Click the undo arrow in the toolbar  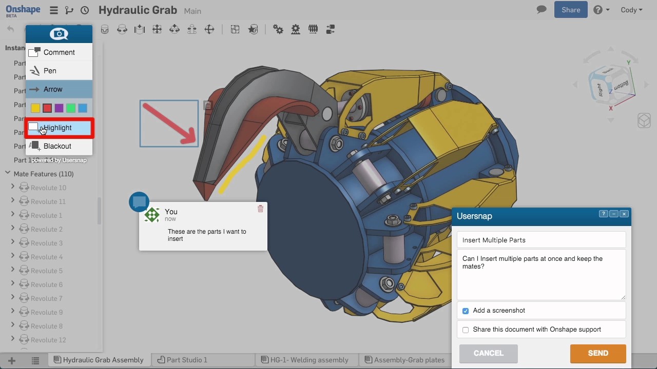pyautogui.click(x=10, y=29)
